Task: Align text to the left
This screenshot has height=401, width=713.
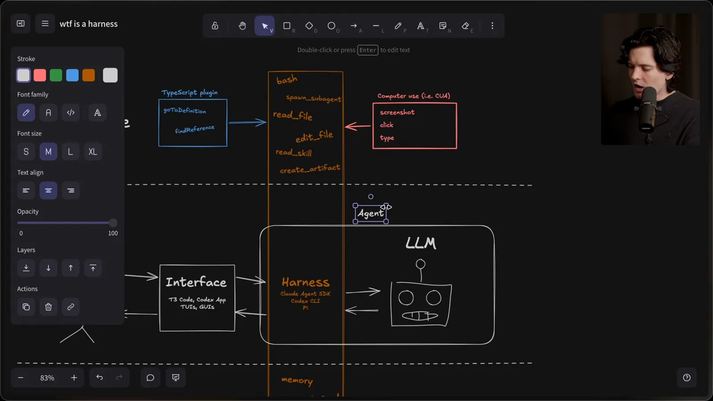Action: click(x=26, y=191)
